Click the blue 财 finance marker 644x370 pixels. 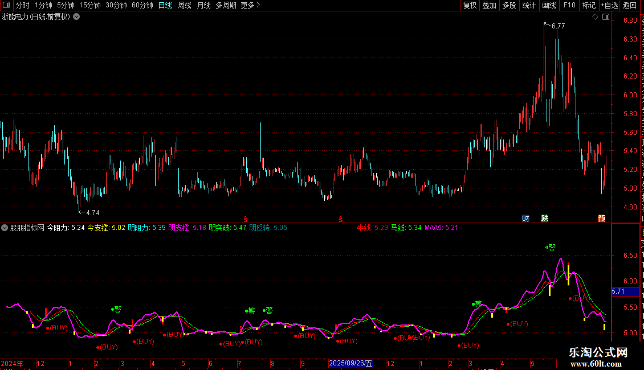coord(525,218)
